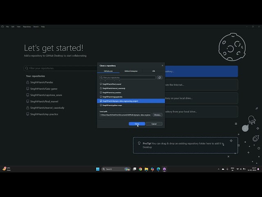Click the lock icon next to SinghVHarsh/Pandas

click(x=27, y=82)
